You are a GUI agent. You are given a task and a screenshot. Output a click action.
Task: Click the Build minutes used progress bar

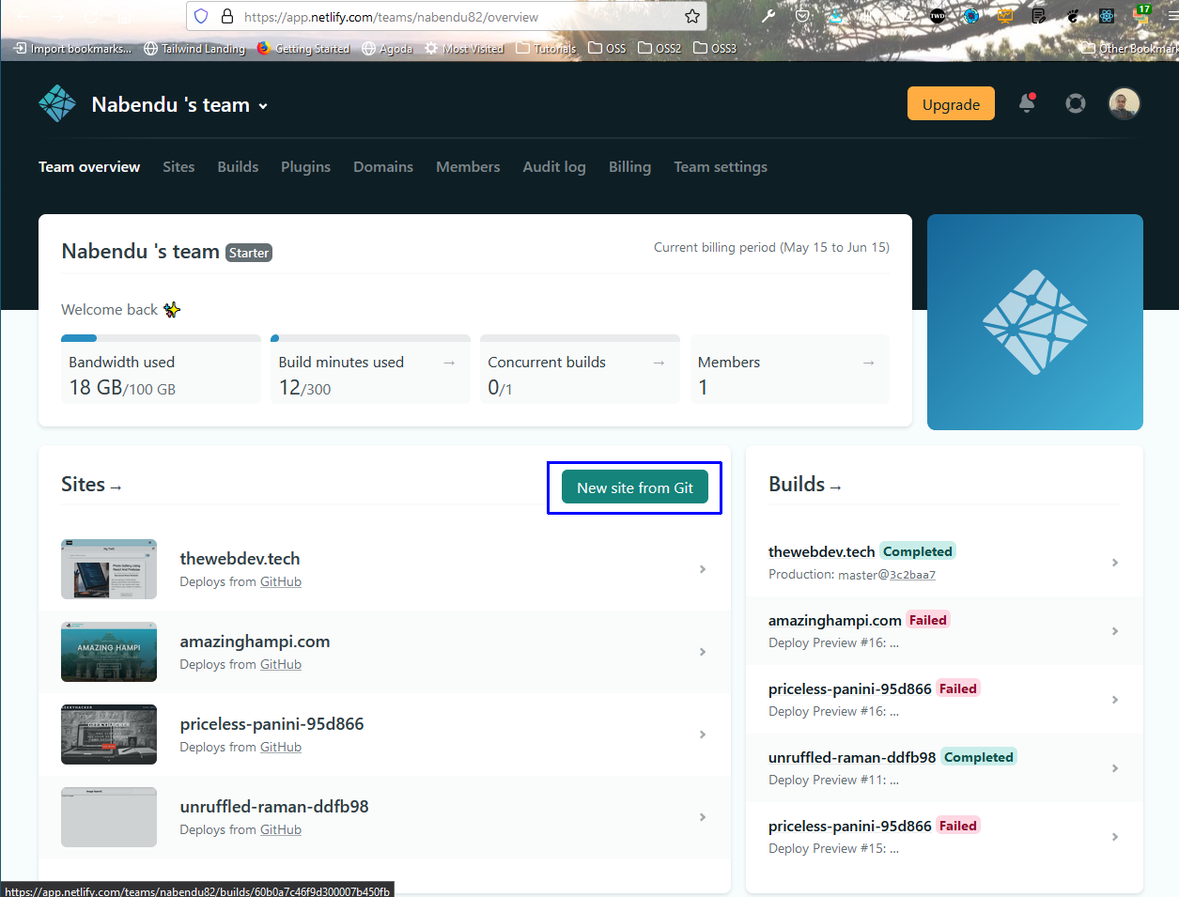[370, 338]
